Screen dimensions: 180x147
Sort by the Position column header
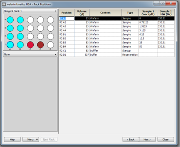tap(66, 13)
